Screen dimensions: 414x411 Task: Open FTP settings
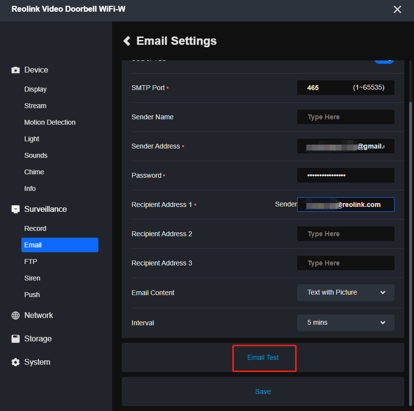[x=31, y=262]
